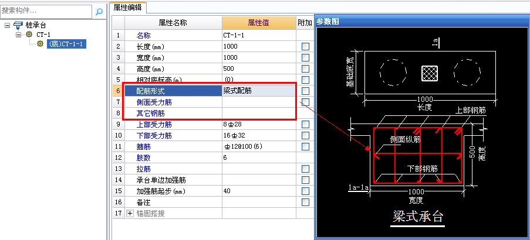The height and width of the screenshot is (240, 530).
Task: Tick the 附加 checkbox for 承台单边加强筋
Action: tap(306, 180)
